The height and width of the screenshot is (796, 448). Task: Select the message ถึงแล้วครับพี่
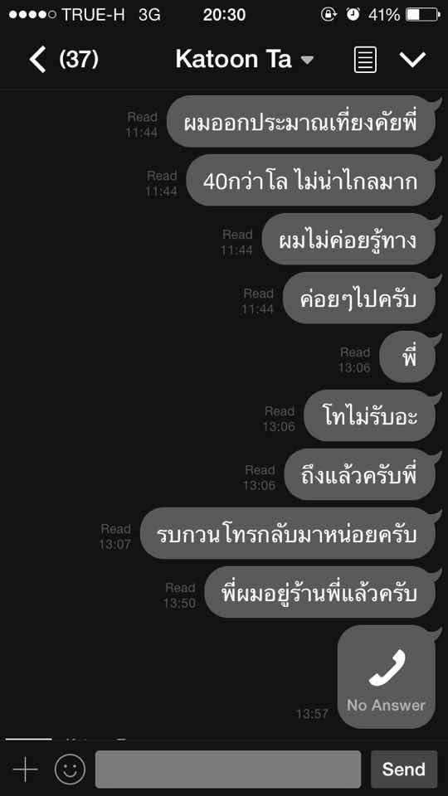(x=359, y=474)
